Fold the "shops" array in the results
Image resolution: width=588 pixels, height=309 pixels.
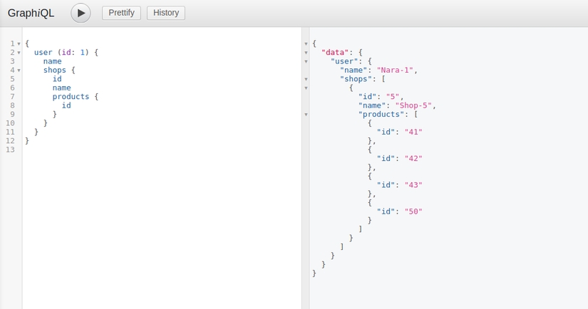[x=306, y=79]
